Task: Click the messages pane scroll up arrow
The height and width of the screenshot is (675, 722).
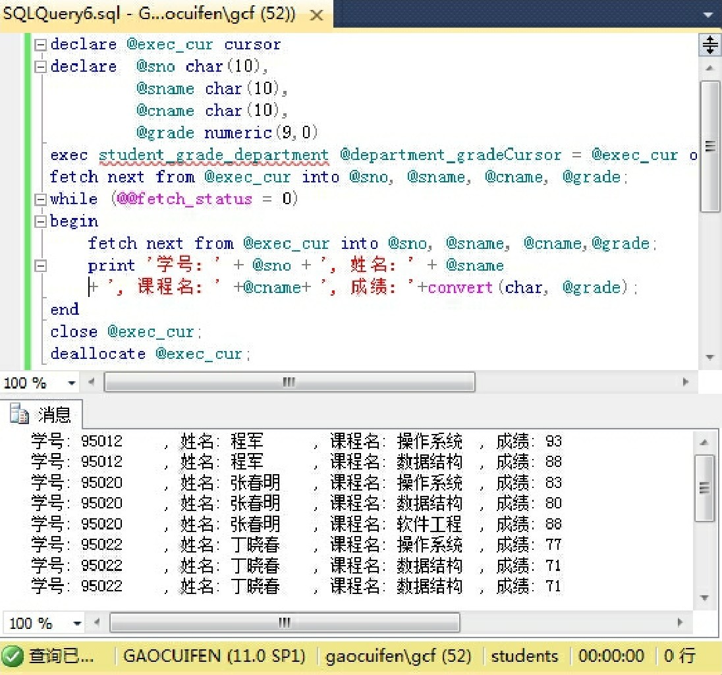Action: pos(704,443)
